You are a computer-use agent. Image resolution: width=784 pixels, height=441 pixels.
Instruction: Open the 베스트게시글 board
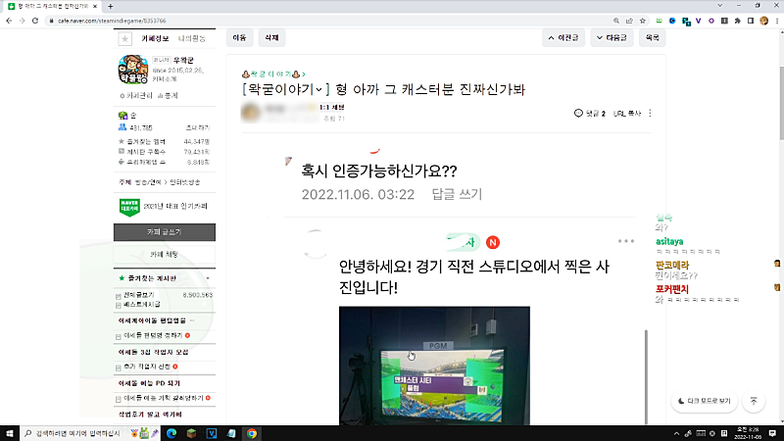[141, 305]
